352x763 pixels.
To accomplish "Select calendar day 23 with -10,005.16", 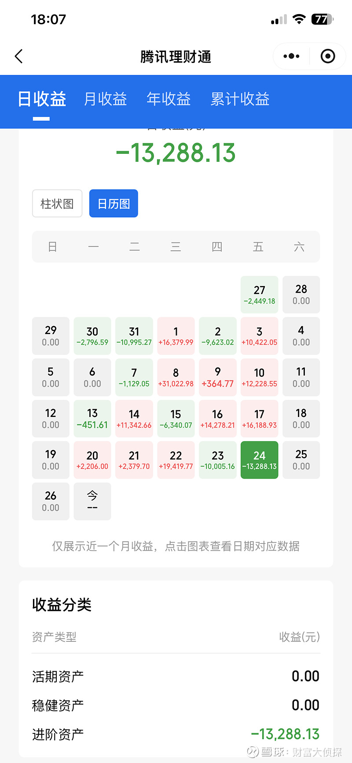I will pos(218,460).
